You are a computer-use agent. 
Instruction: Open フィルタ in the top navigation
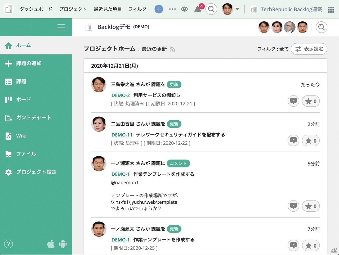tap(137, 9)
